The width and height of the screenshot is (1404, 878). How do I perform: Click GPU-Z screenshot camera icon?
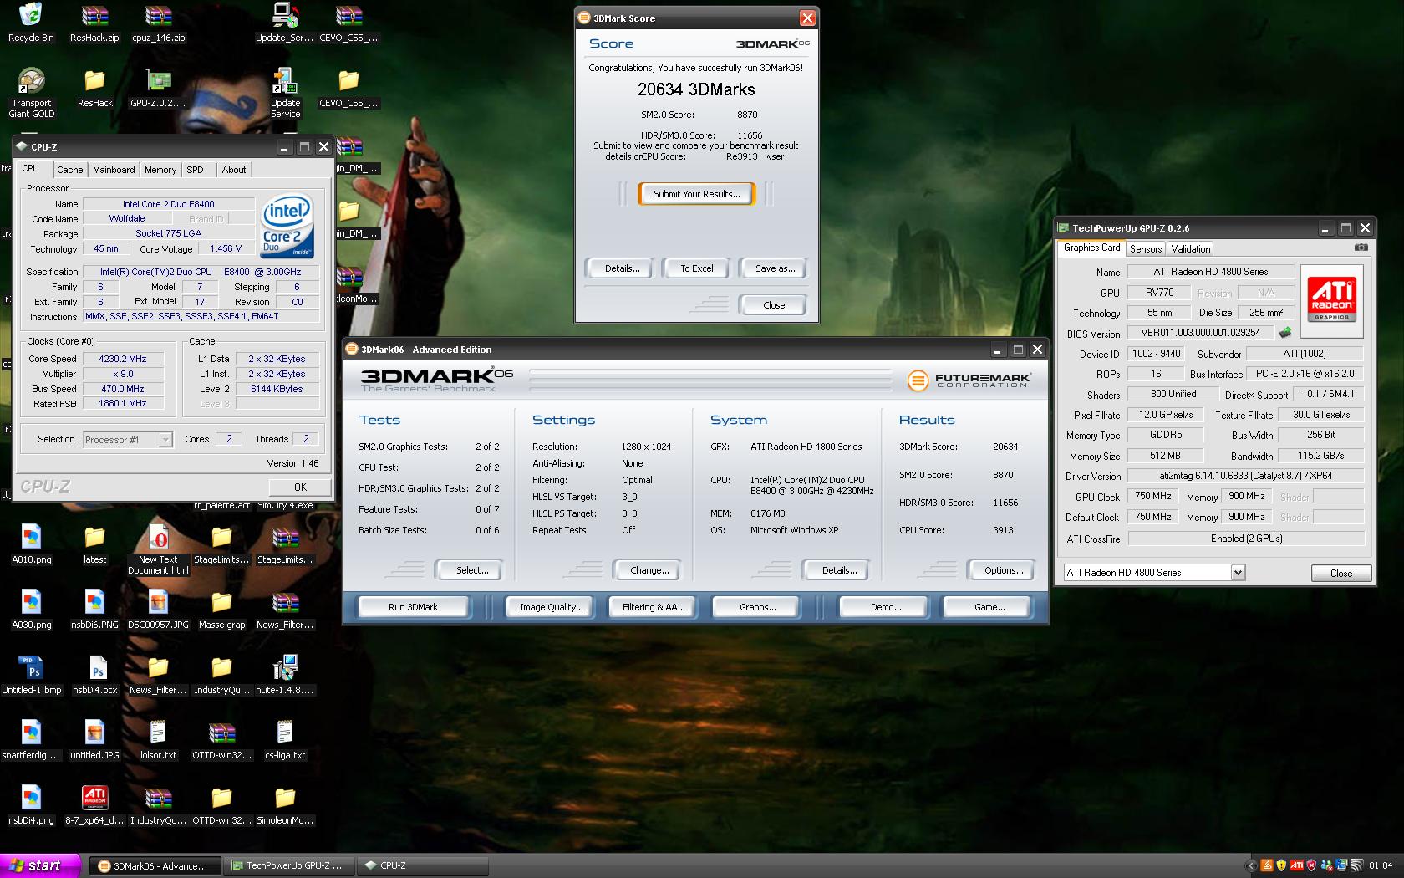pyautogui.click(x=1361, y=248)
